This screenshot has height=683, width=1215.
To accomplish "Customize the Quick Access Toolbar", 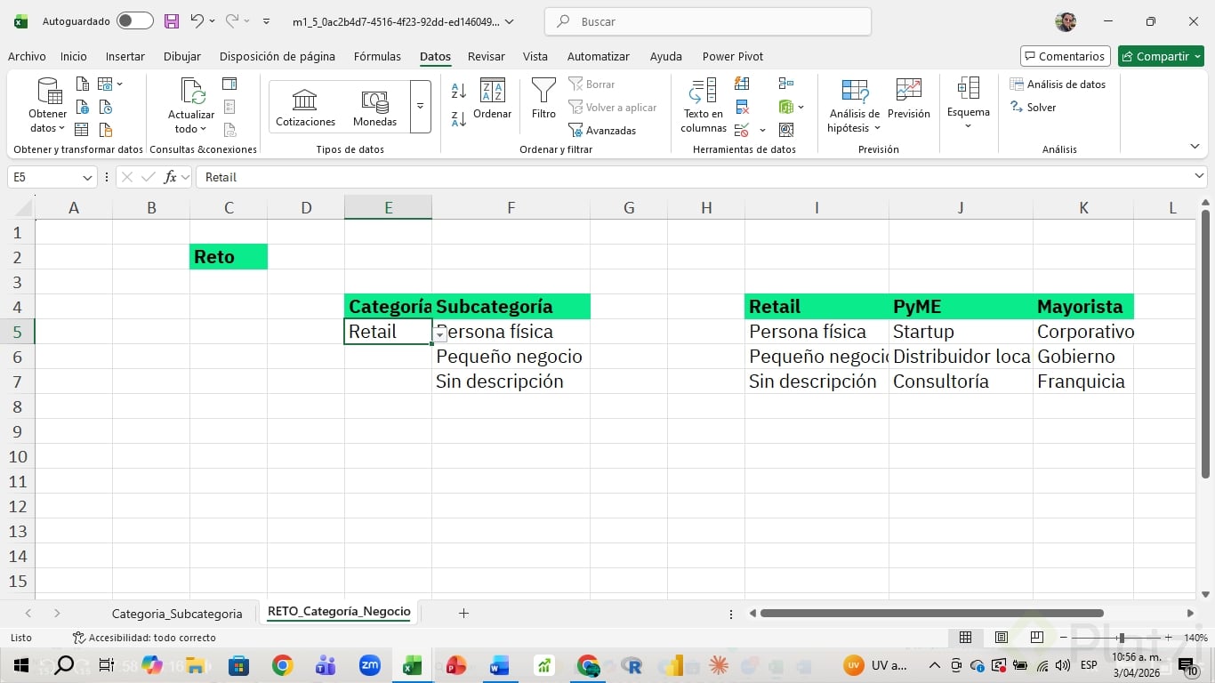I will 266,21.
